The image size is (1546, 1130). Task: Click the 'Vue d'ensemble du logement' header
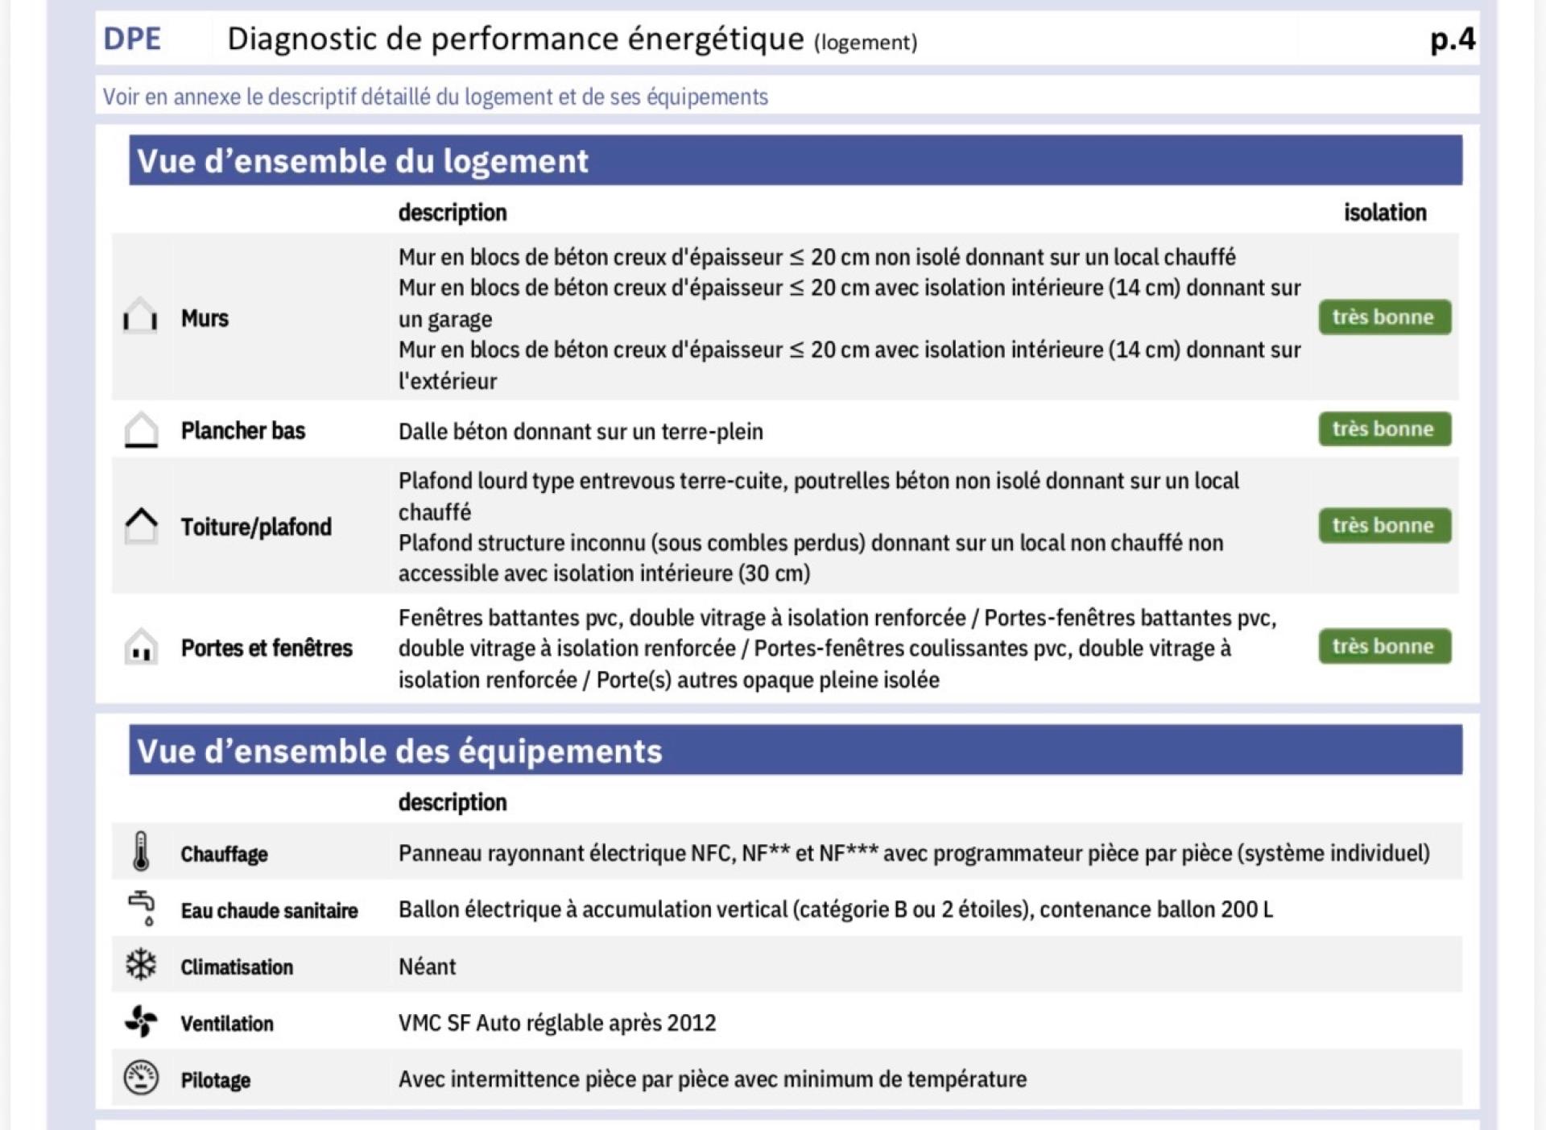point(362,161)
